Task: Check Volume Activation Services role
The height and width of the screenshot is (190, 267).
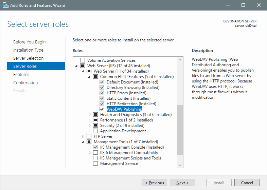Action: 83,60
